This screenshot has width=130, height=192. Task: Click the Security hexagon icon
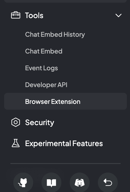coord(16,122)
